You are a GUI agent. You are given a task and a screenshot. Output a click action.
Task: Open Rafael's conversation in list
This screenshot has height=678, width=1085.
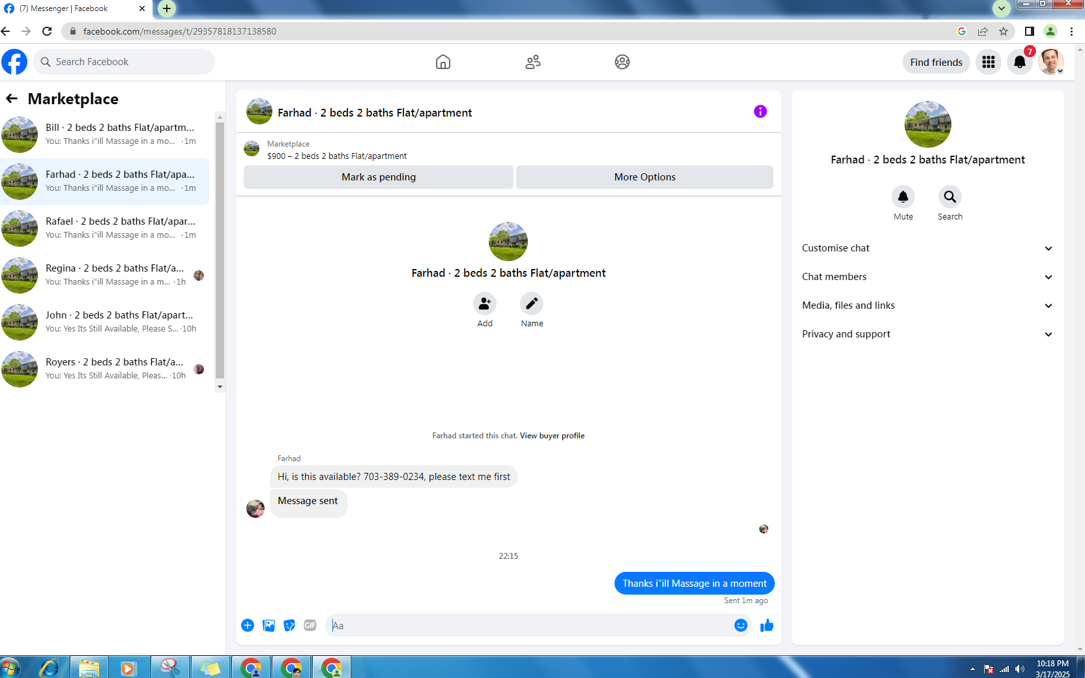(104, 228)
